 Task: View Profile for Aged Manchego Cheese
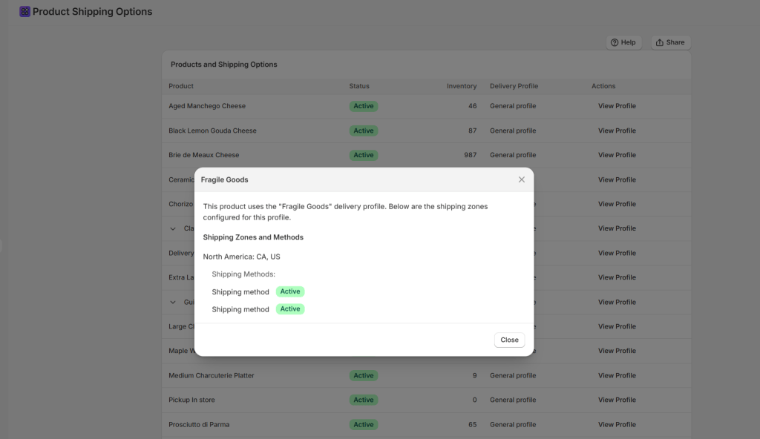click(617, 106)
